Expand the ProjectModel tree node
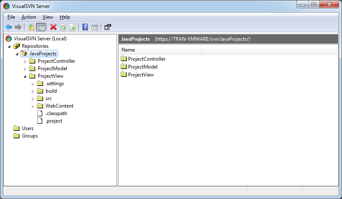This screenshot has height=199, width=342. (x=25, y=69)
